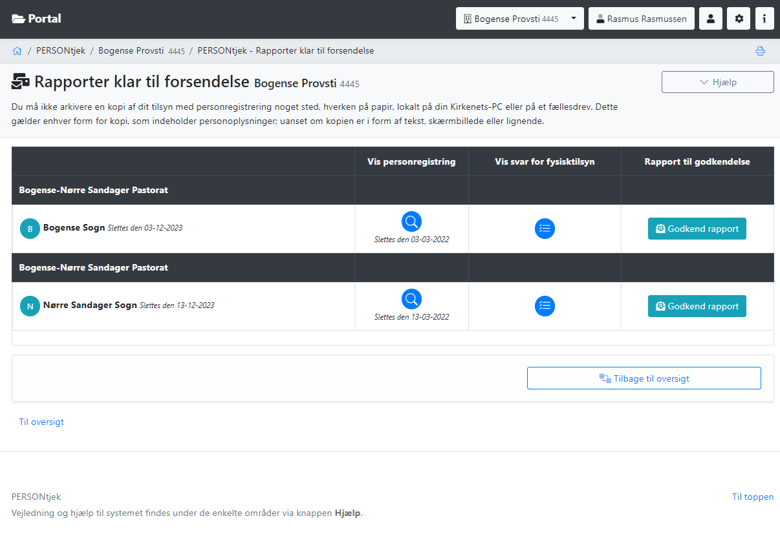This screenshot has width=780, height=536.
Task: Click 'Slettes den 13-12-2023' text
Action: click(x=177, y=305)
